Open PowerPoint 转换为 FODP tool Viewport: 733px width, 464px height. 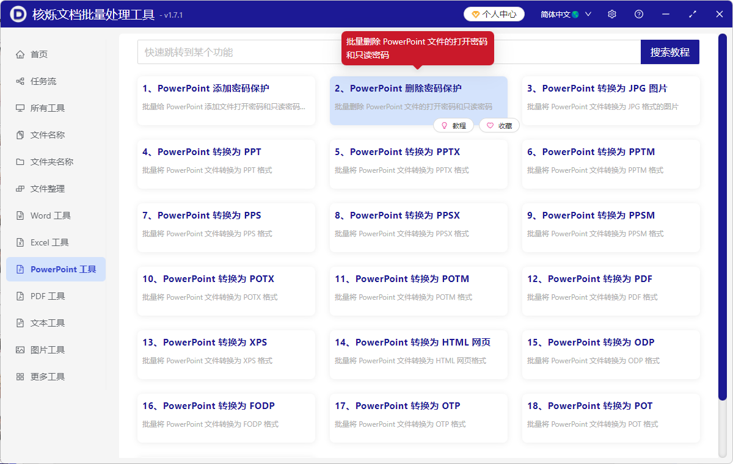(226, 418)
